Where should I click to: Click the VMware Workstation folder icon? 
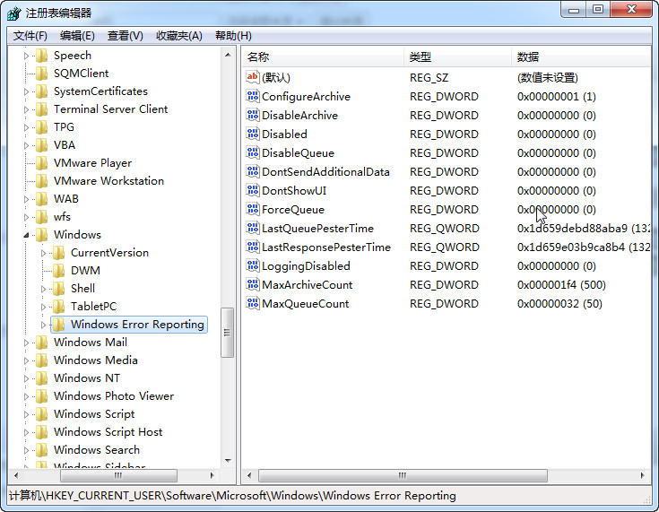[42, 181]
